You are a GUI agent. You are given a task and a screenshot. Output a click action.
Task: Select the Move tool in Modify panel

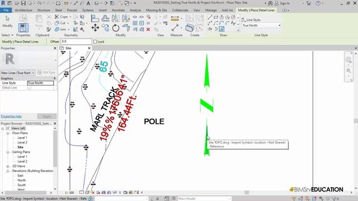click(95, 28)
